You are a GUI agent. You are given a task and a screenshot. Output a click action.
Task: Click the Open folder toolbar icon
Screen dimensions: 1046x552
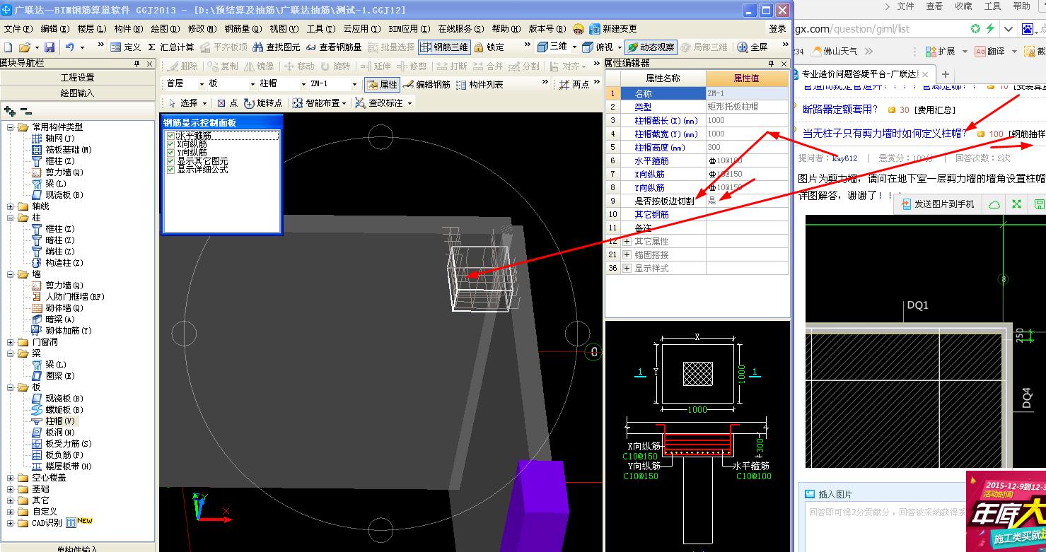point(24,47)
